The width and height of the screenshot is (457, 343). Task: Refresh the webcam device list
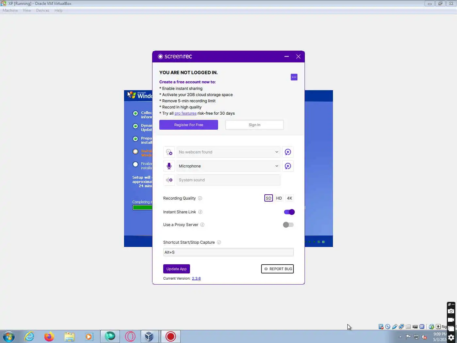[288, 152]
